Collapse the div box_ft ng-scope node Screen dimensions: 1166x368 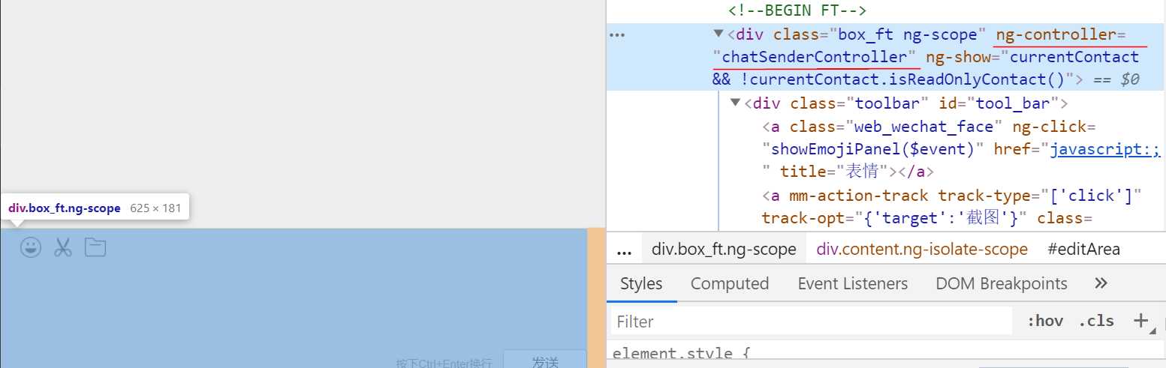tap(719, 34)
